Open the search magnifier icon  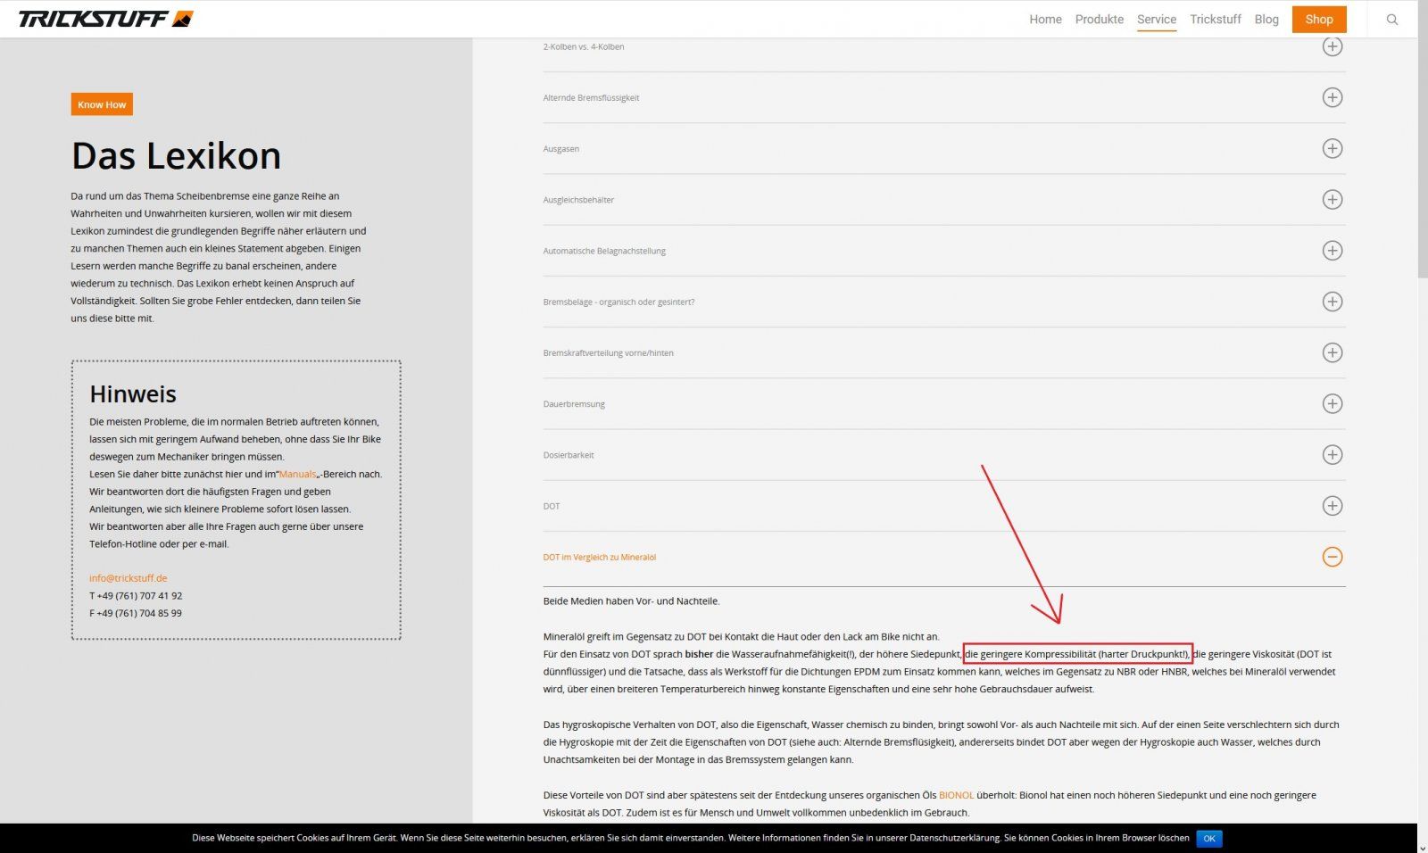(1391, 20)
